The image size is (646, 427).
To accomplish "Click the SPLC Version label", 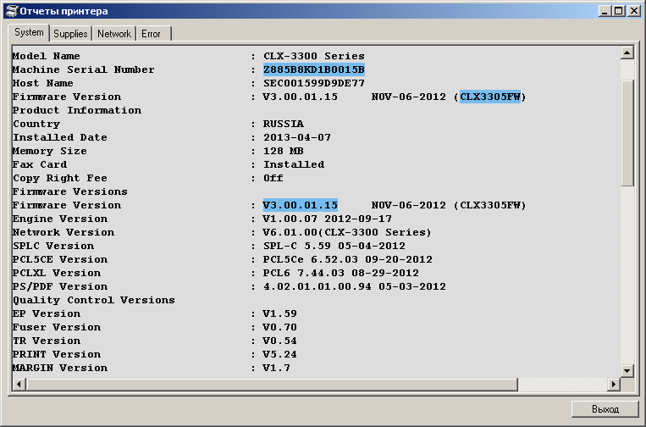I will click(53, 246).
